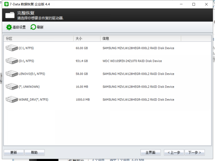Select the LENOVO E:\ drive icon
The image size is (215, 161).
[x=12, y=74]
